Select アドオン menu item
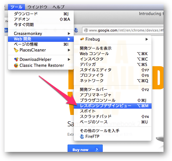172x161 pixels. click(41, 19)
